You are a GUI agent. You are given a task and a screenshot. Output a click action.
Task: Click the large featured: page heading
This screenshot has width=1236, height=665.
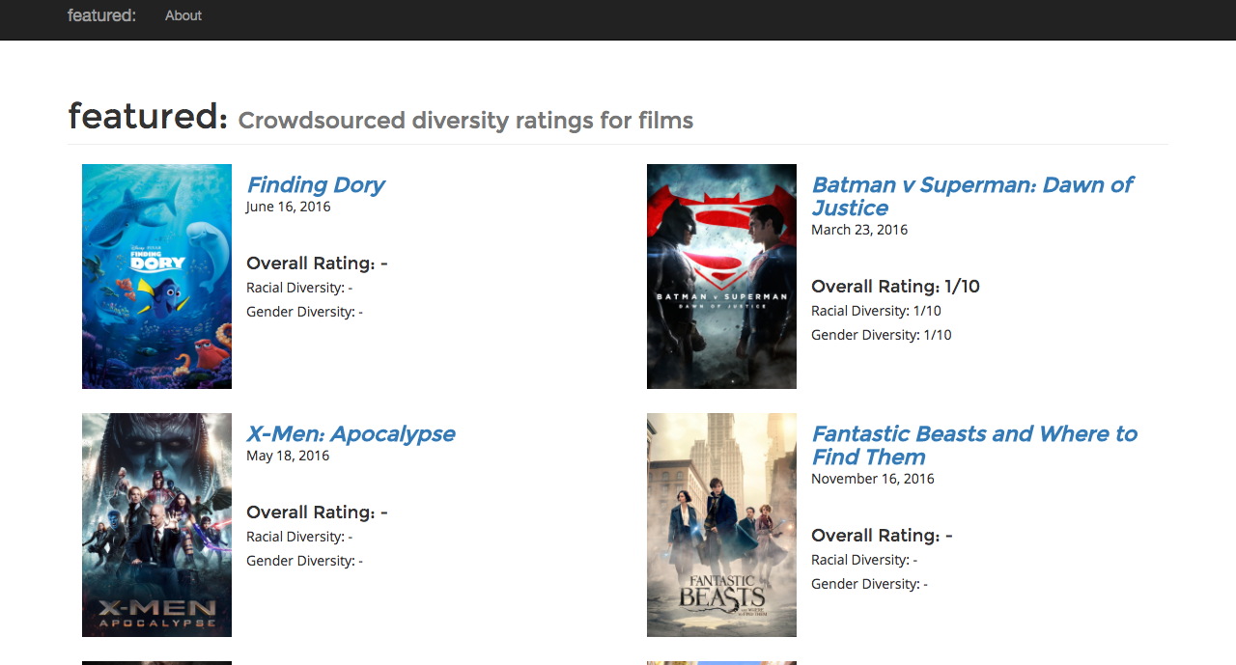point(148,117)
